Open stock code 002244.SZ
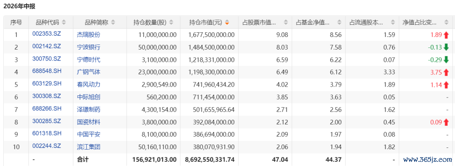455x166 pixels. click(x=47, y=146)
